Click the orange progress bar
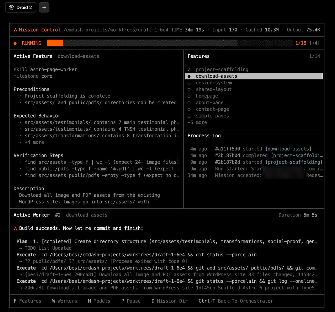The image size is (335, 312). click(x=55, y=43)
